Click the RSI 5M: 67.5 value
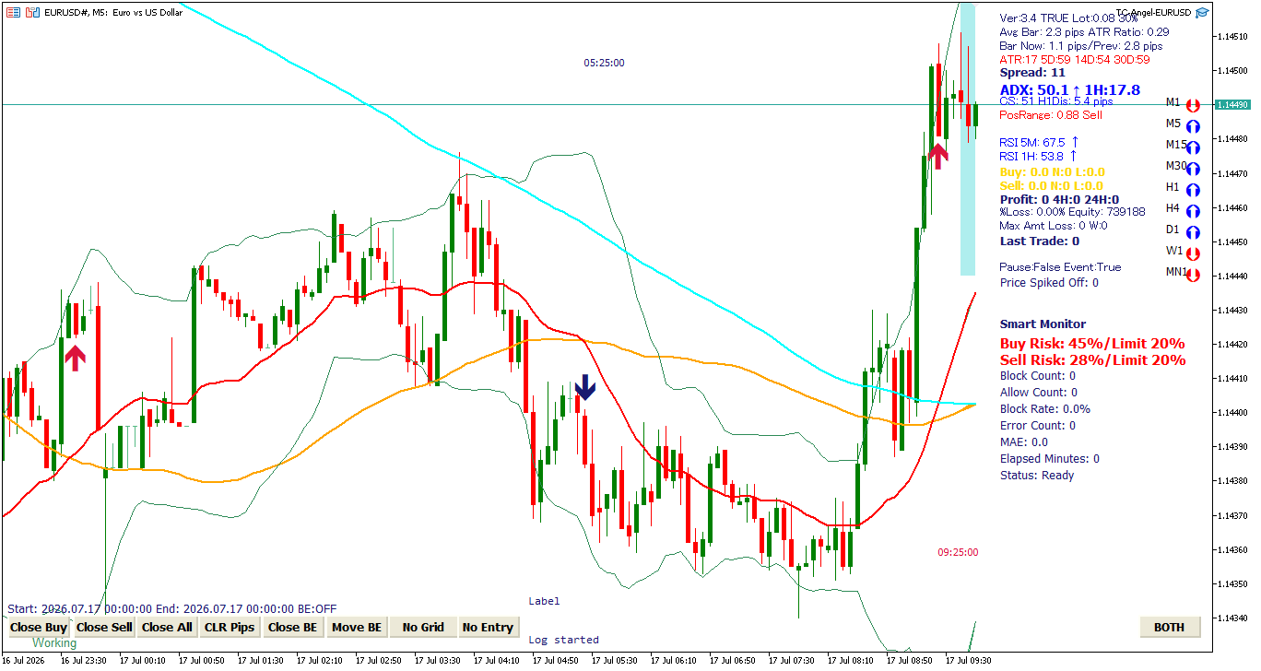Screen dimensions: 1261x671 point(1039,143)
